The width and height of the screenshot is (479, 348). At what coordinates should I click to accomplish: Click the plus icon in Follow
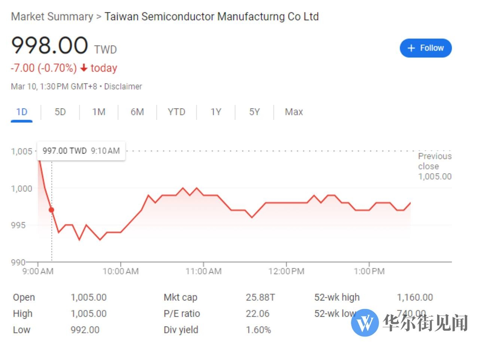[x=411, y=48]
